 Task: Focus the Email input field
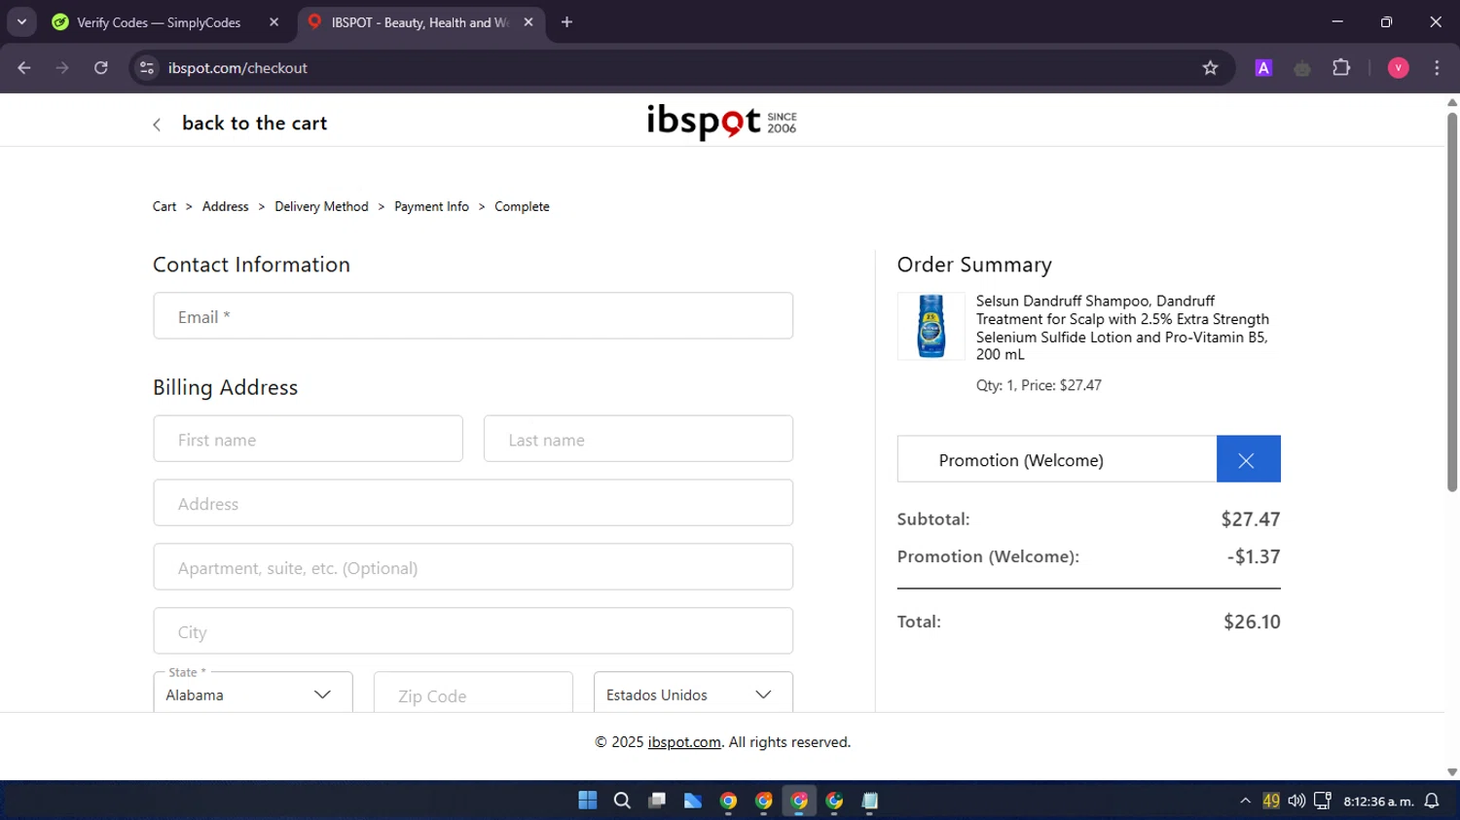(x=473, y=316)
